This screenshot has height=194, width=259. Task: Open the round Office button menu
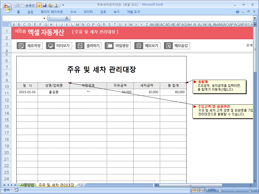(x=7, y=8)
